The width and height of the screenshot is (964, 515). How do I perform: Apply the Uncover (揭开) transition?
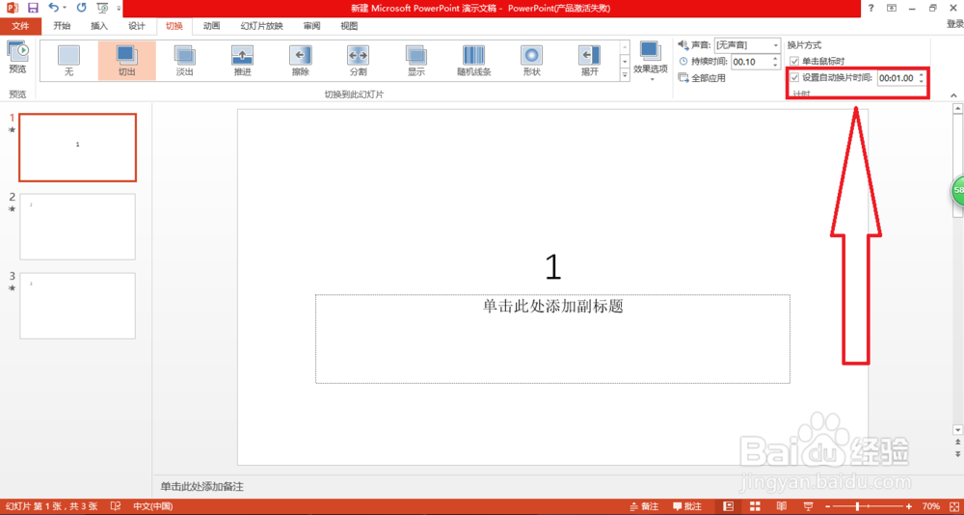pyautogui.click(x=590, y=61)
